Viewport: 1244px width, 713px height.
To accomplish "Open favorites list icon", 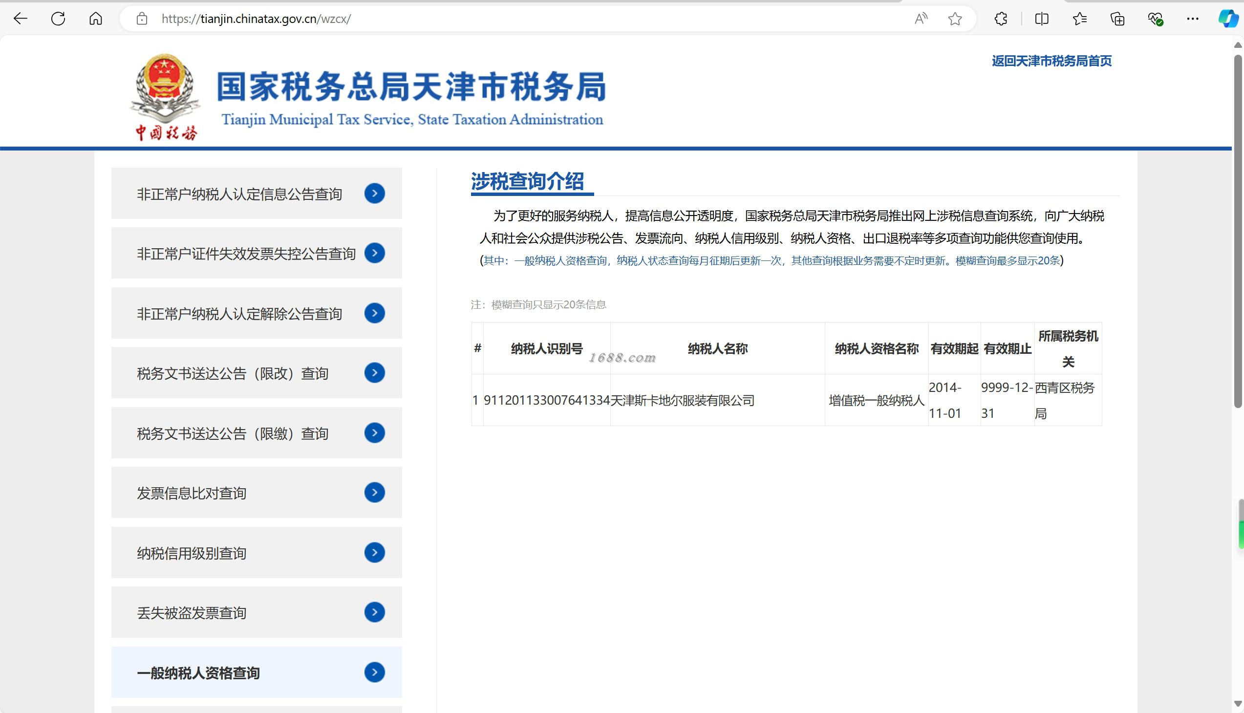I will (1079, 19).
